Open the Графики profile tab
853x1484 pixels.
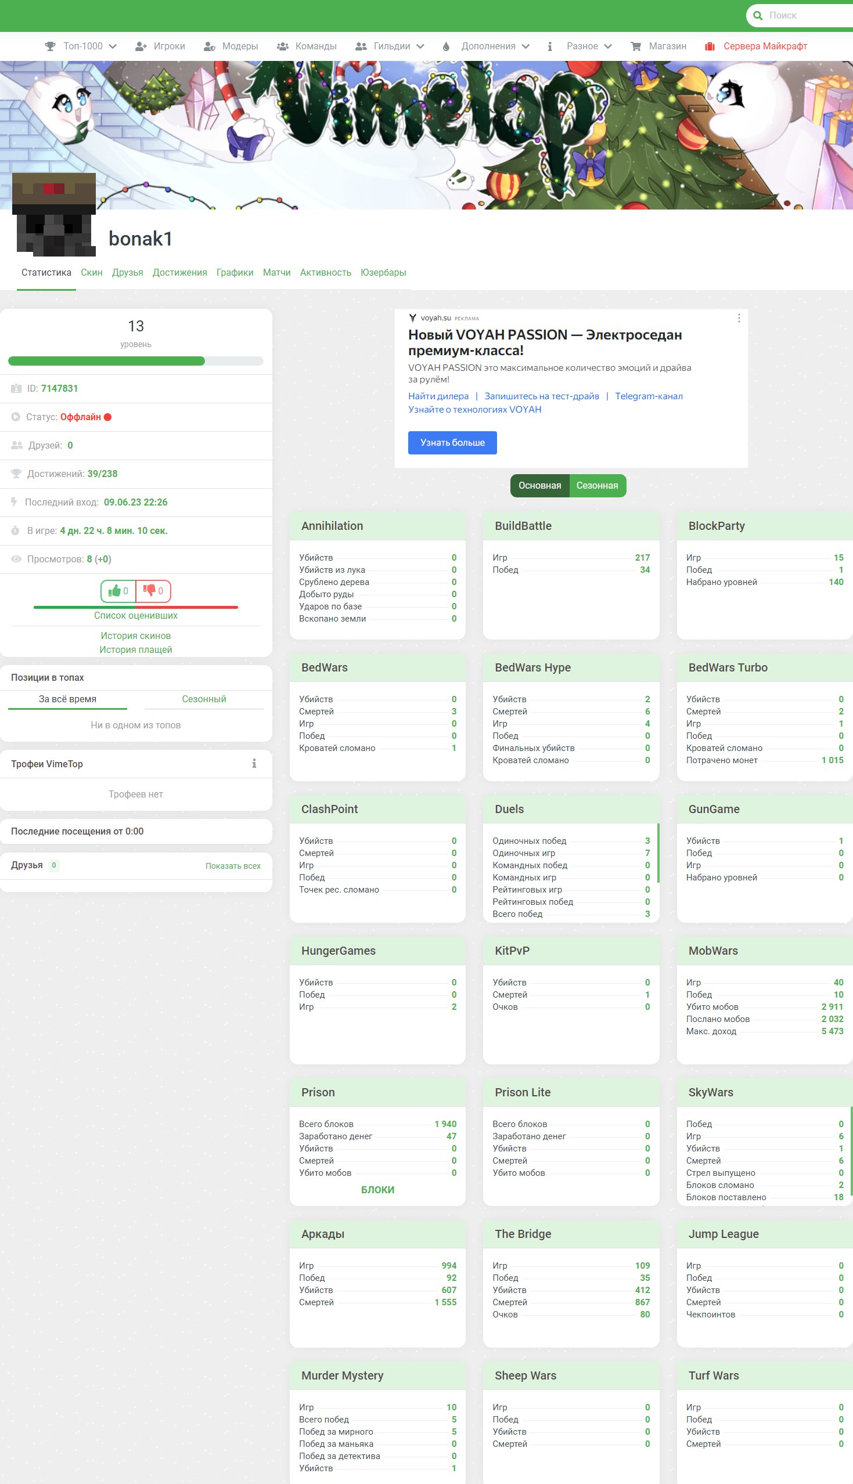click(235, 272)
